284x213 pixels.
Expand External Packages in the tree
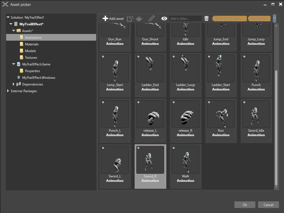point(8,91)
